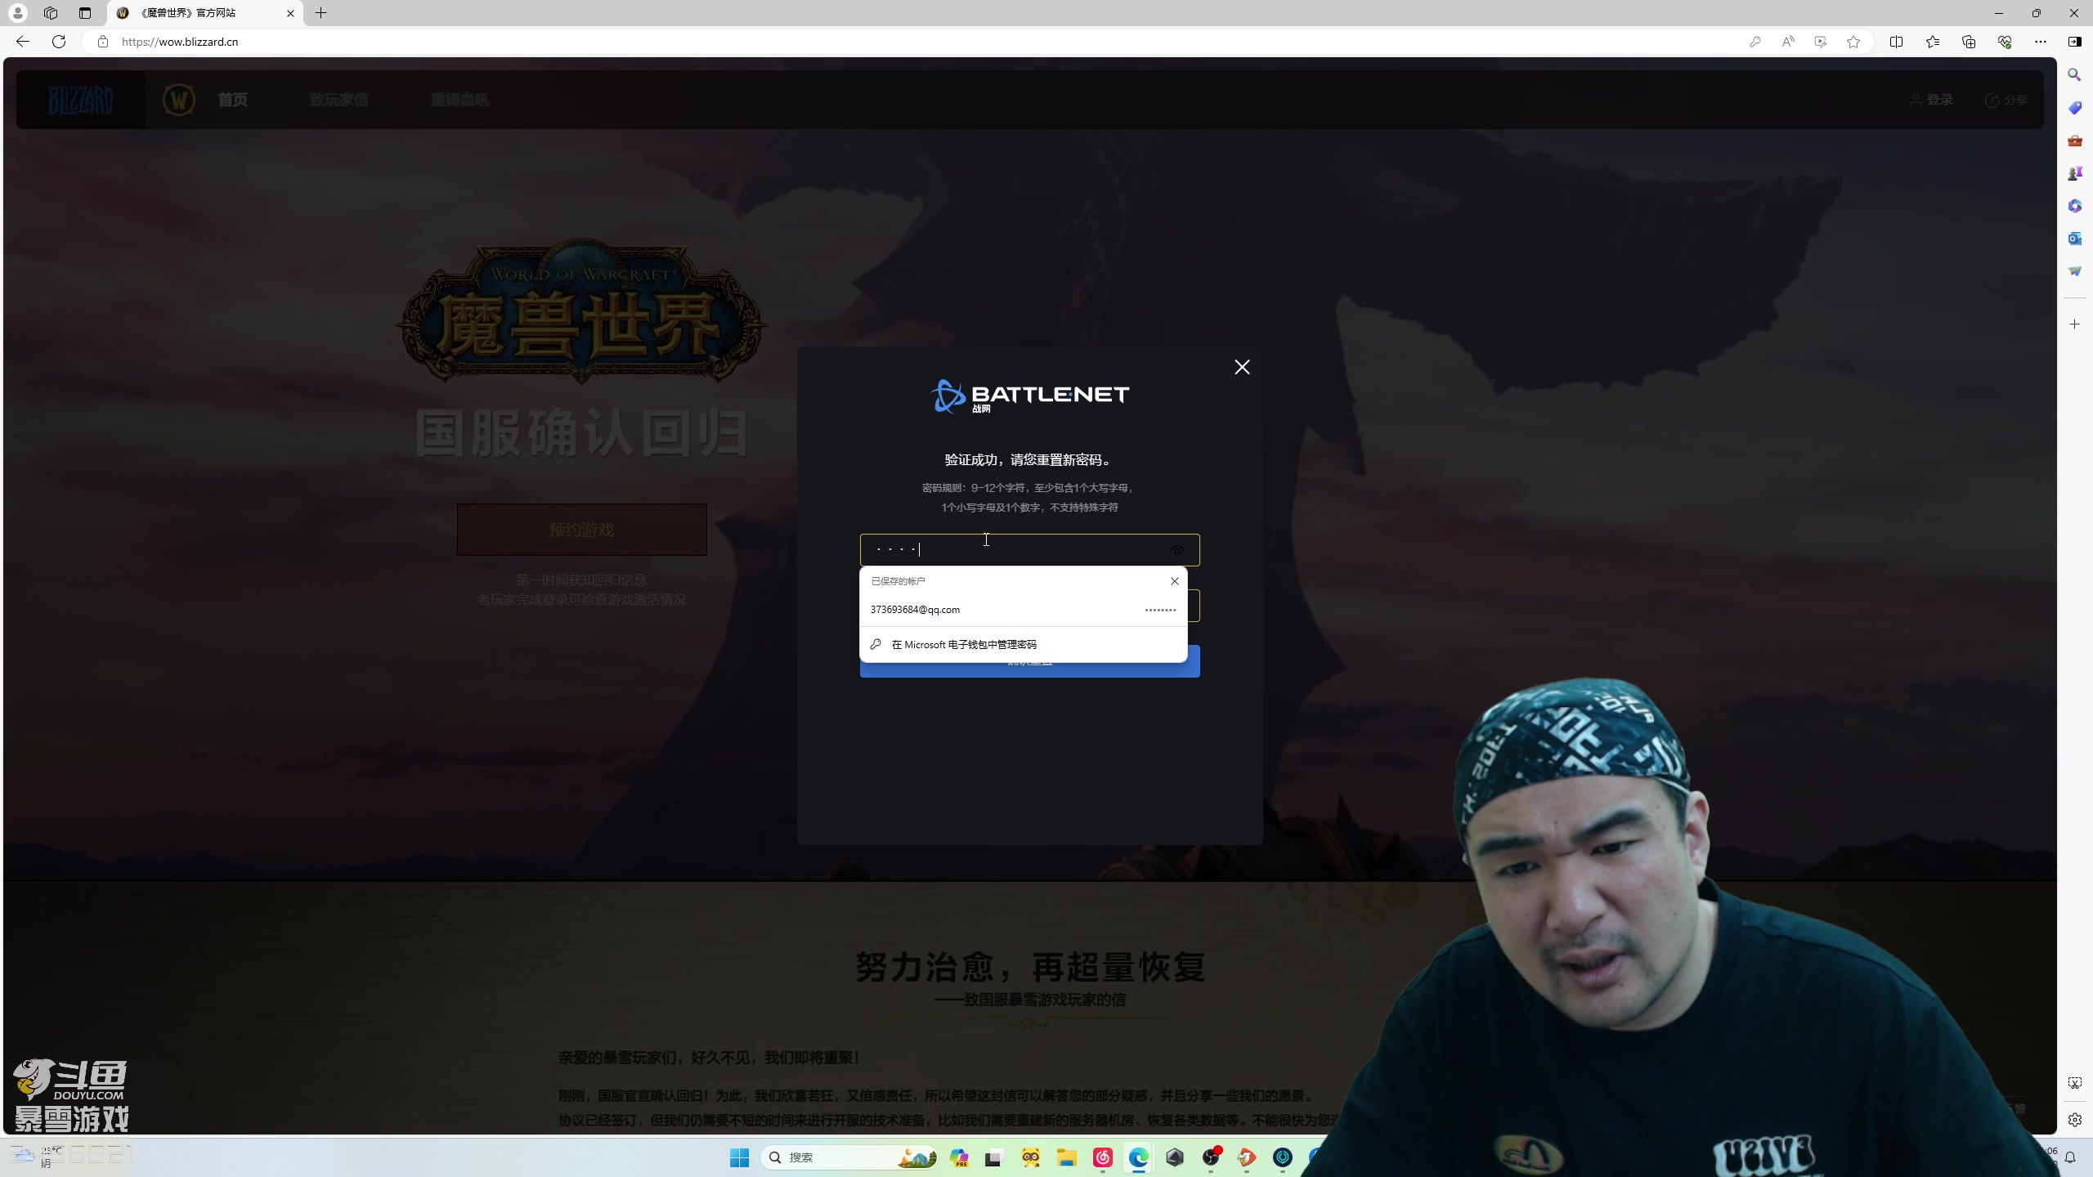Viewport: 2093px width, 1177px height.
Task: Click the Blizzard logo in site header
Action: (x=80, y=101)
